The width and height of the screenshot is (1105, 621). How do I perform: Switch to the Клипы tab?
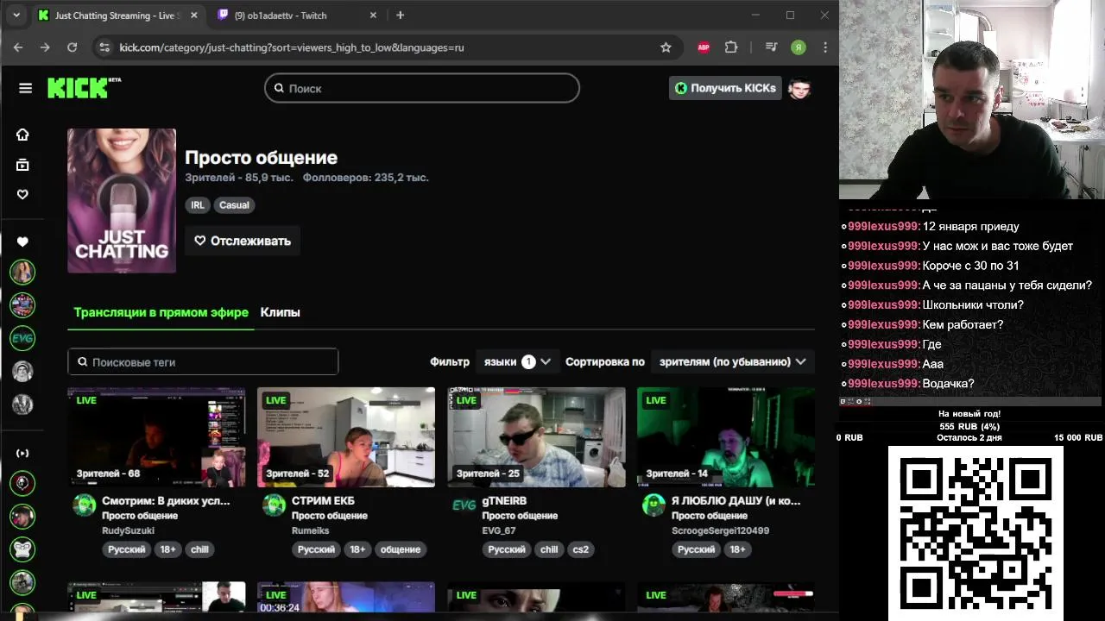click(281, 312)
